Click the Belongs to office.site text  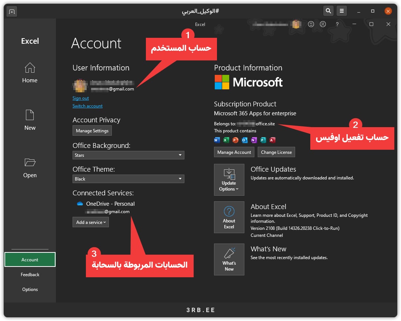(x=244, y=124)
